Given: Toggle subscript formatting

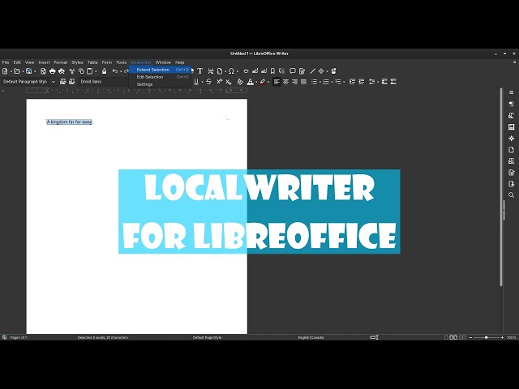Looking at the screenshot, I should pos(229,82).
